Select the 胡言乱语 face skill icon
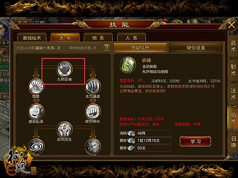This screenshot has width=238, height=178. pyautogui.click(x=36, y=112)
